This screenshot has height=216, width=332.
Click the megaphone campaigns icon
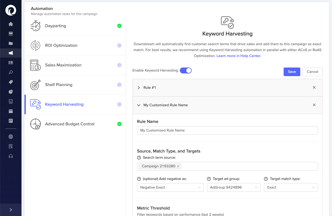[11, 53]
